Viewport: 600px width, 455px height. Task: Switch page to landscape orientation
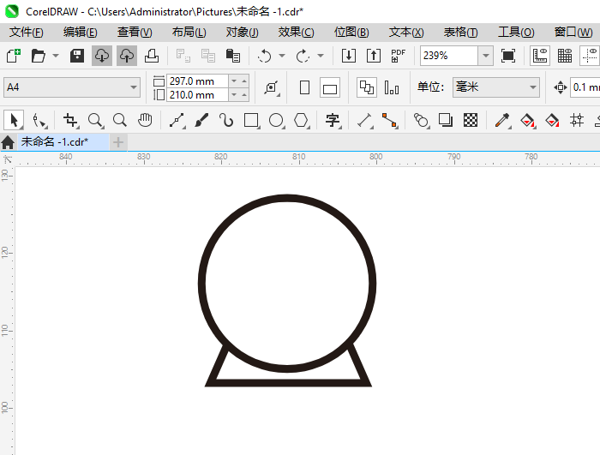(x=330, y=87)
